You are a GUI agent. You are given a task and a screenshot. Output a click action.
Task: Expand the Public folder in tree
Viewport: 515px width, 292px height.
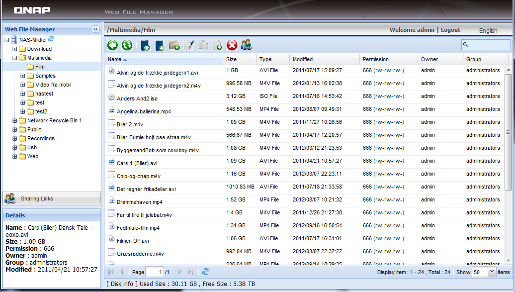[15, 130]
